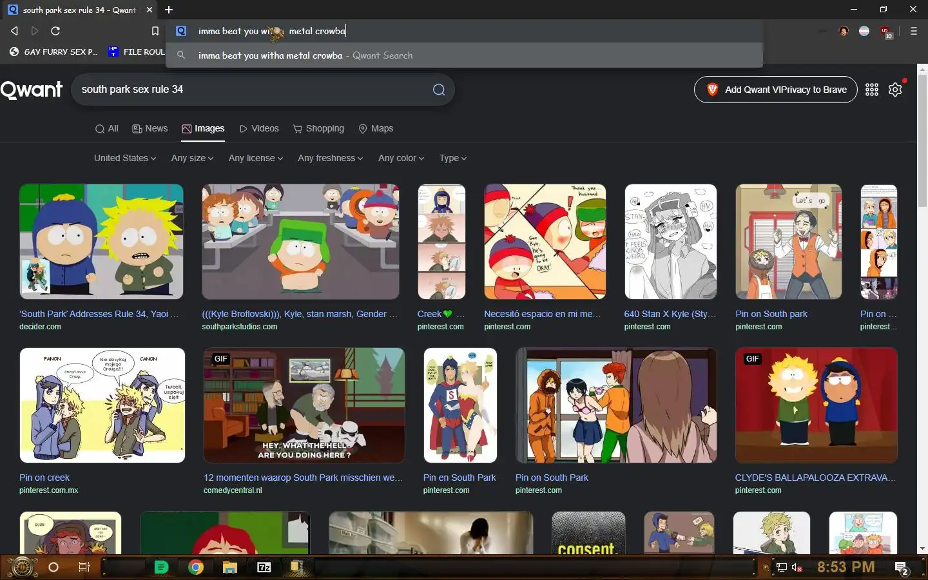This screenshot has width=928, height=580.
Task: Open the southparkstudios.com classroom thumbnail
Action: click(x=300, y=242)
